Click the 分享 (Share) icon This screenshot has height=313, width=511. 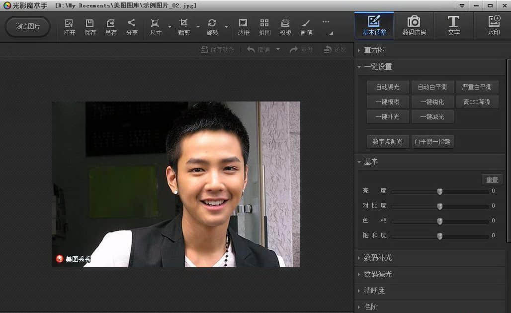point(132,27)
